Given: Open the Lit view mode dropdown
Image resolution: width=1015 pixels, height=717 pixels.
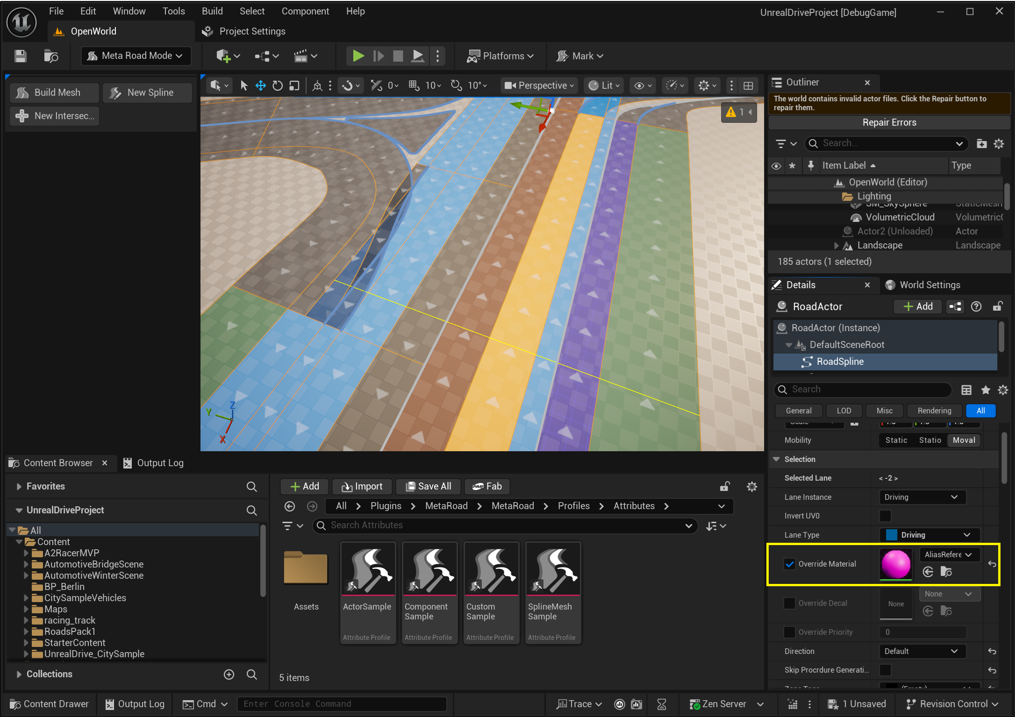Looking at the screenshot, I should point(603,85).
